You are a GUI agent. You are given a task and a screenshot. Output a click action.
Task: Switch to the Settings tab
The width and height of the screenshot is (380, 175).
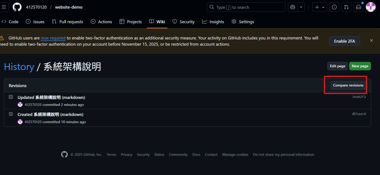coord(243,22)
